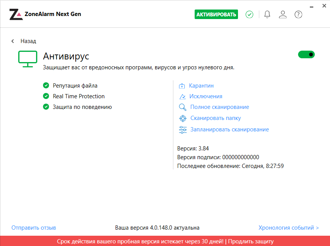
Task: Select Защита по поведению text
Action: [x=82, y=107]
